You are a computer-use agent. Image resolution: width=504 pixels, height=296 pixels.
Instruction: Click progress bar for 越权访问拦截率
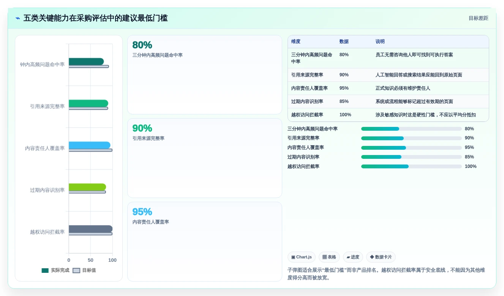click(x=411, y=166)
